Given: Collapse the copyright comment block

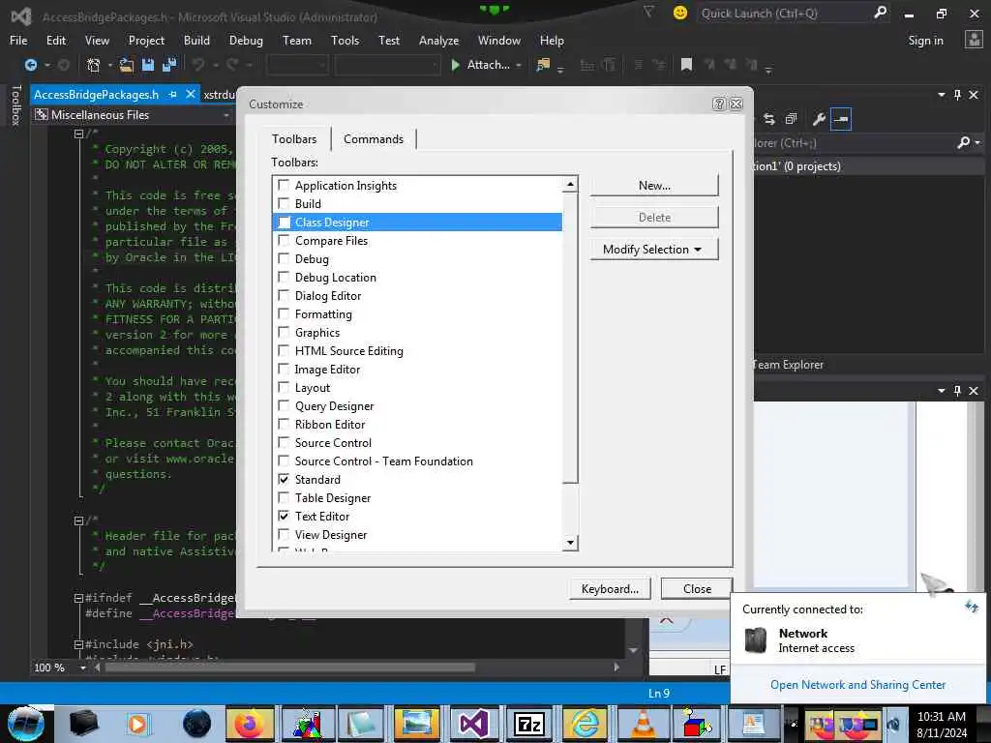Looking at the screenshot, I should point(78,134).
